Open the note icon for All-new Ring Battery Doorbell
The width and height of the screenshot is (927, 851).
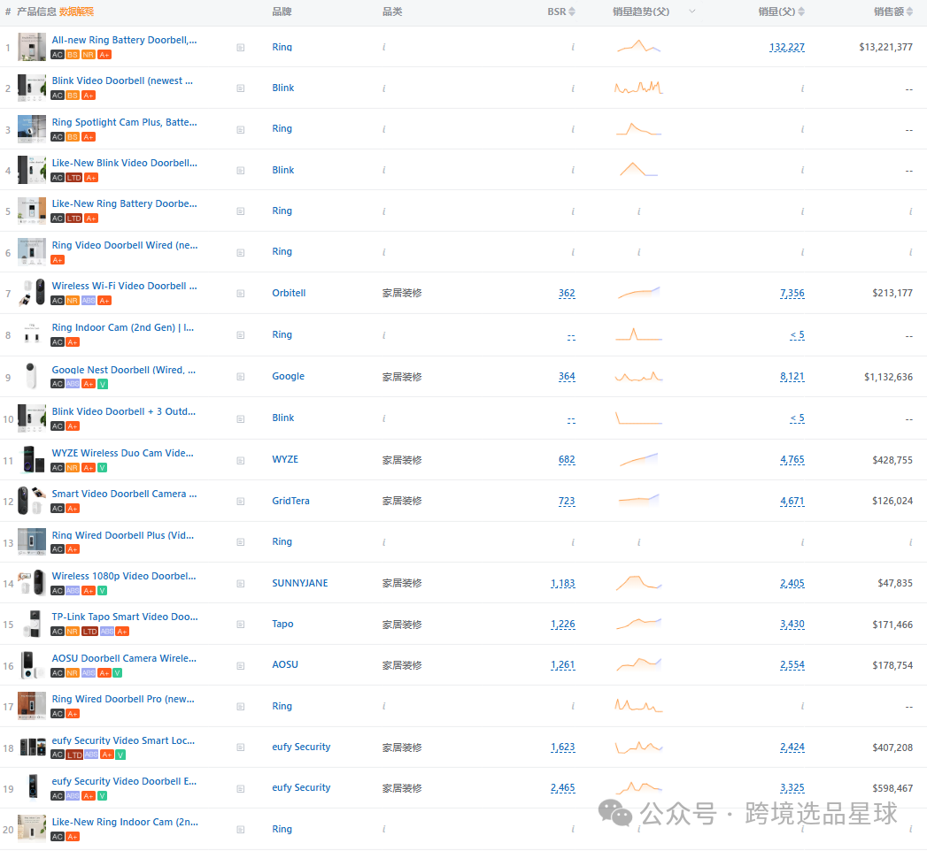(241, 48)
